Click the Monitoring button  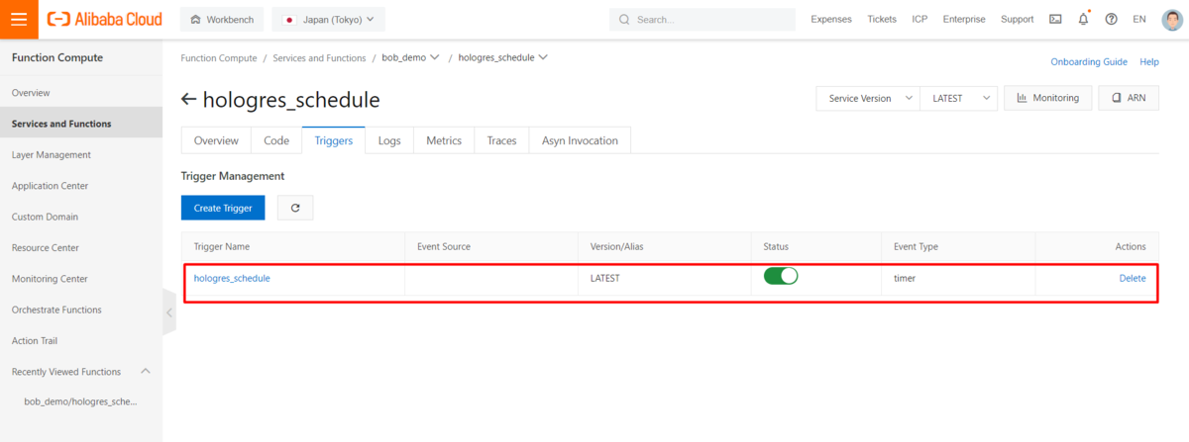[1048, 98]
